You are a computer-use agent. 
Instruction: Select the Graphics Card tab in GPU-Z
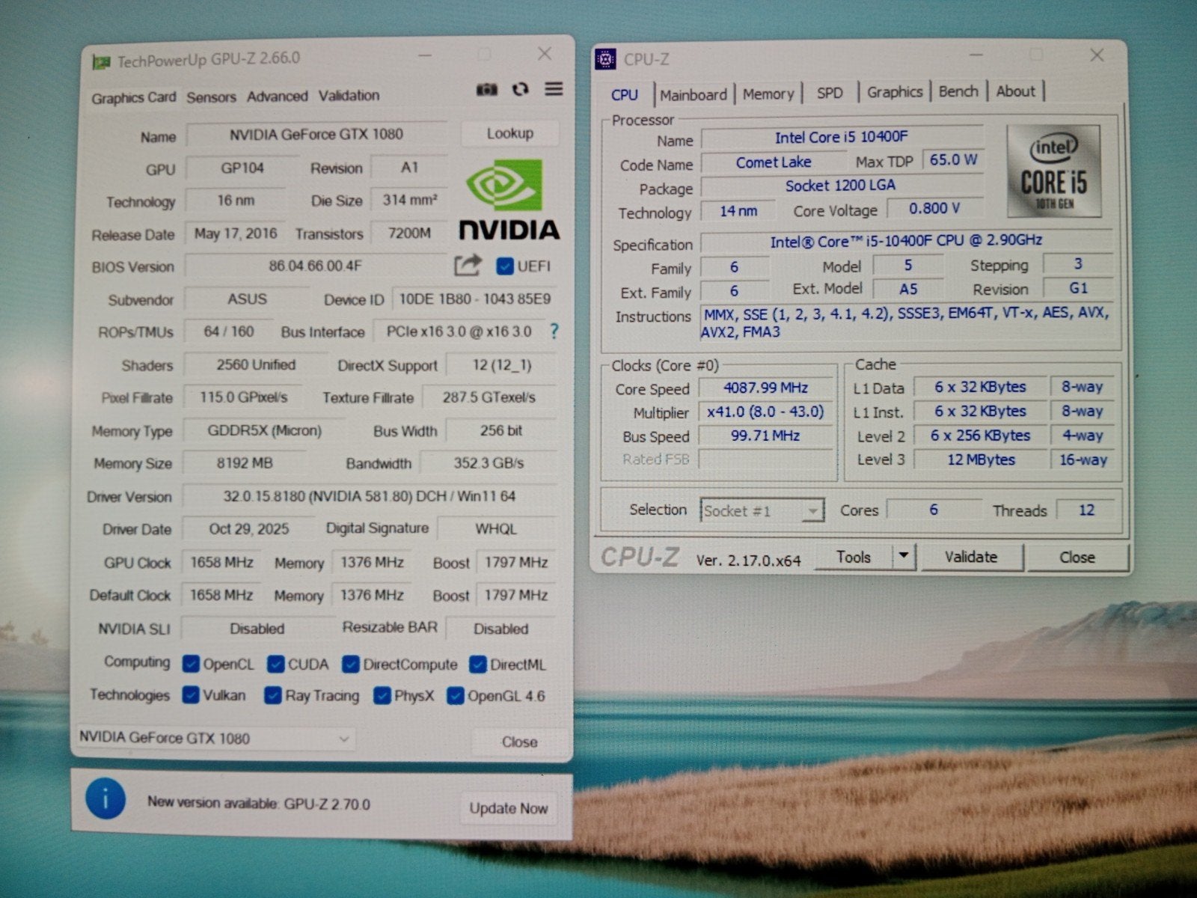pos(133,97)
